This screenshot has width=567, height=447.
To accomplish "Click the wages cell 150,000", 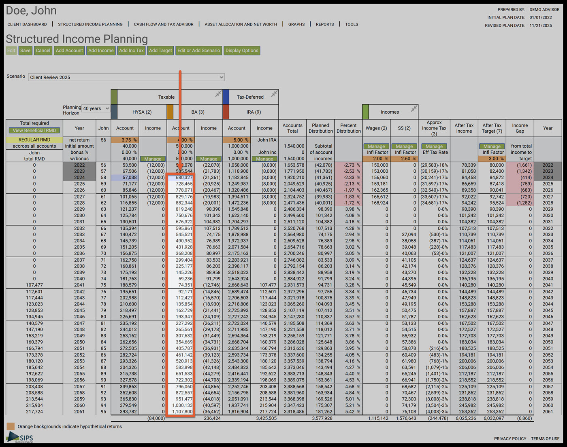I will 379,165.
